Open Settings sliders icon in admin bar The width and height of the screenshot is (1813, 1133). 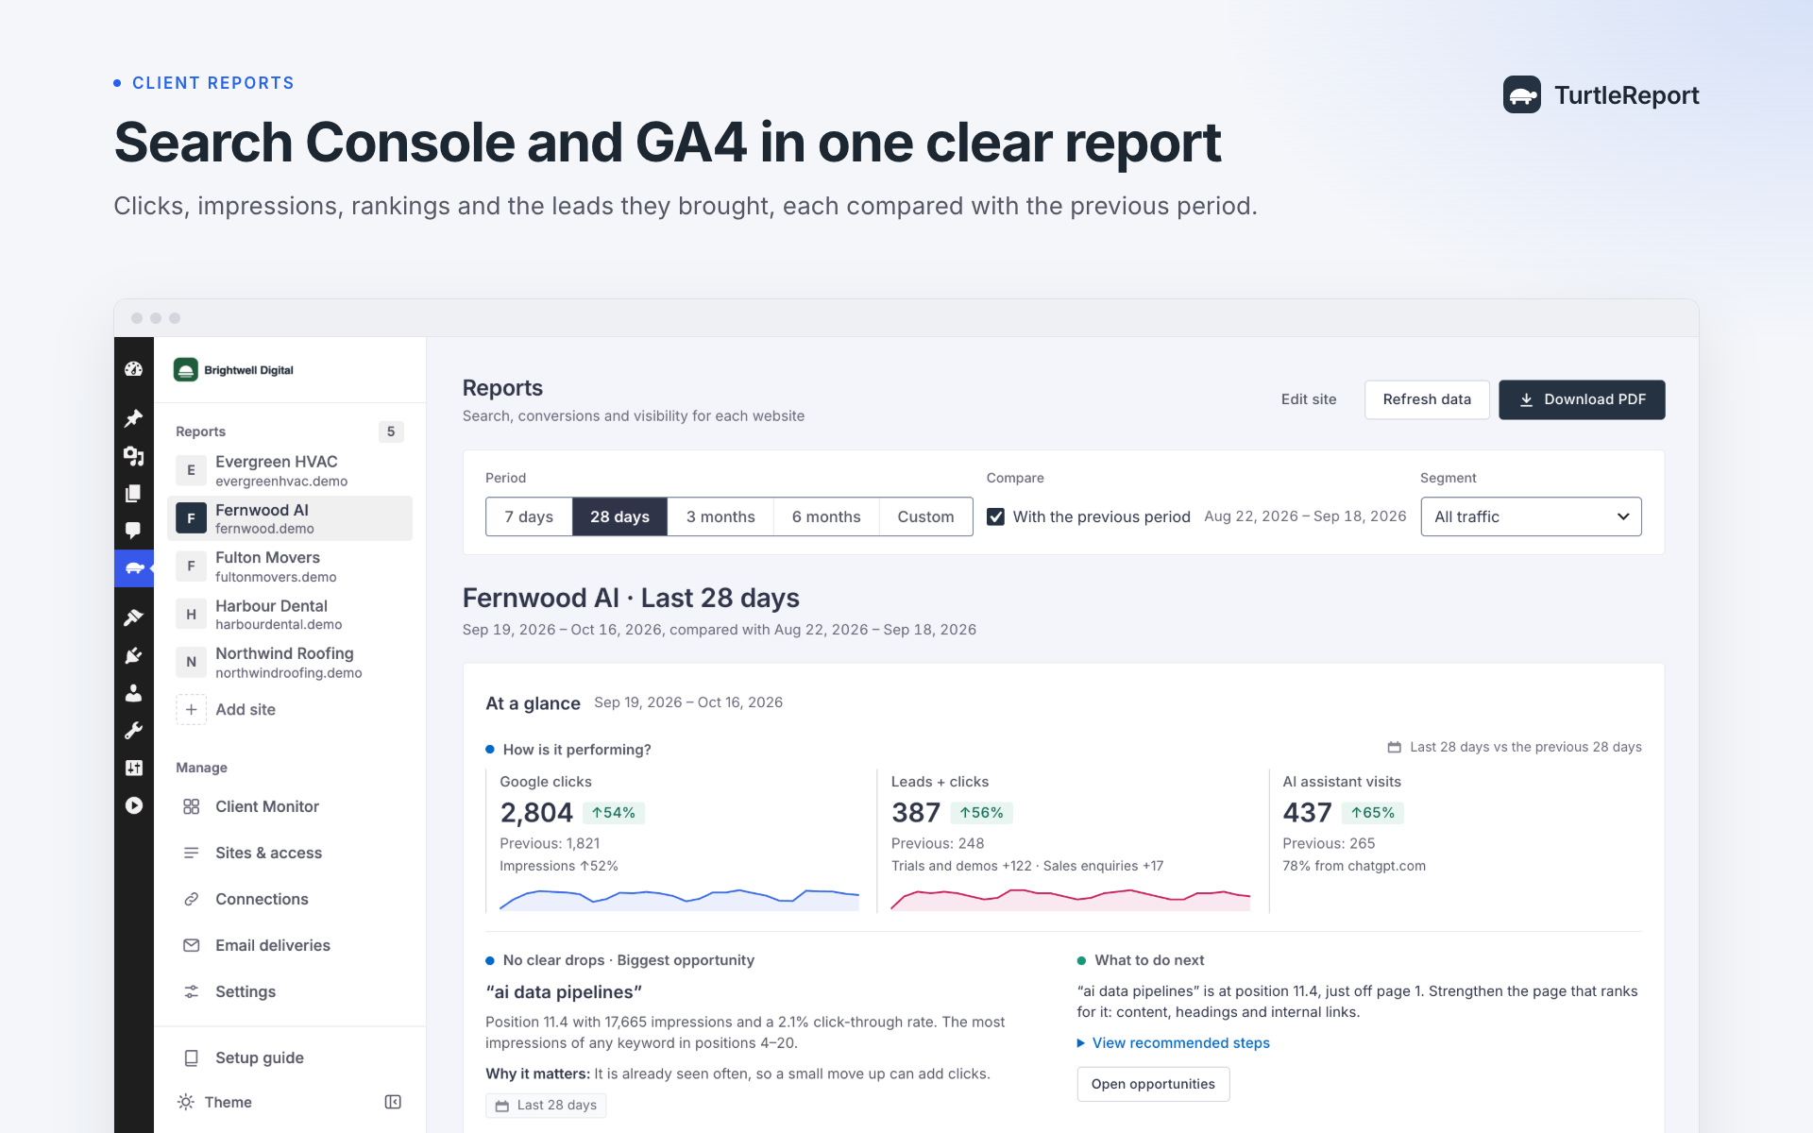(133, 768)
